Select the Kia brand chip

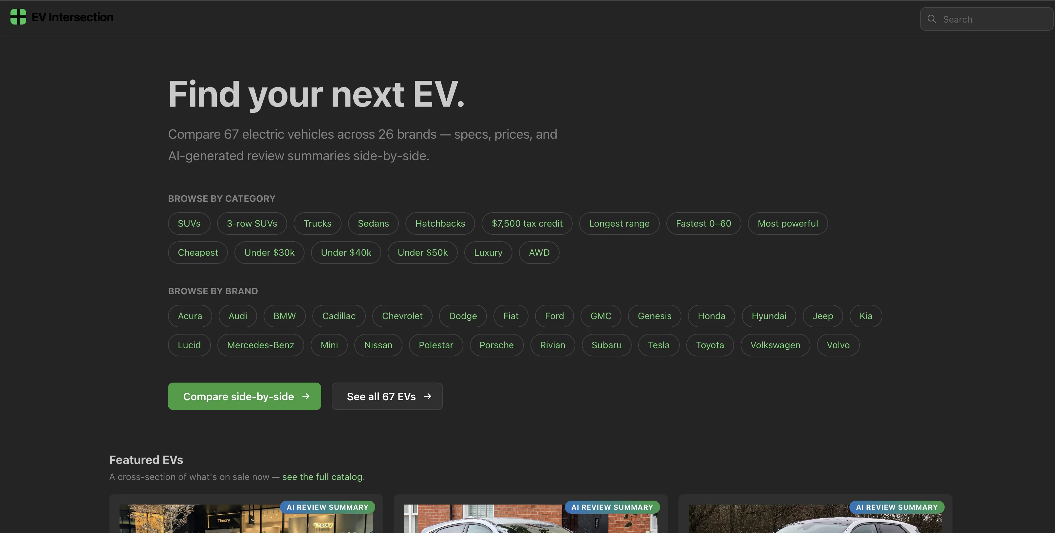point(866,316)
